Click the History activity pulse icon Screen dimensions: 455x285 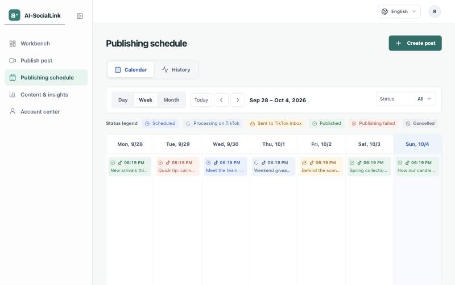click(165, 70)
